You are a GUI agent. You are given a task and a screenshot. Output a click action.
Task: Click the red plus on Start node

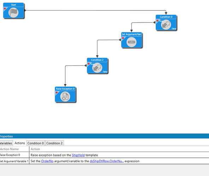coord(5,9)
